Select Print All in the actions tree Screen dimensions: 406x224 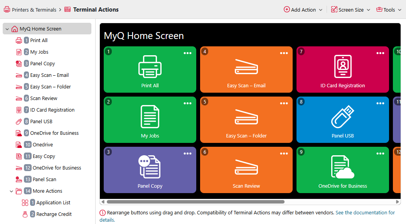(39, 41)
